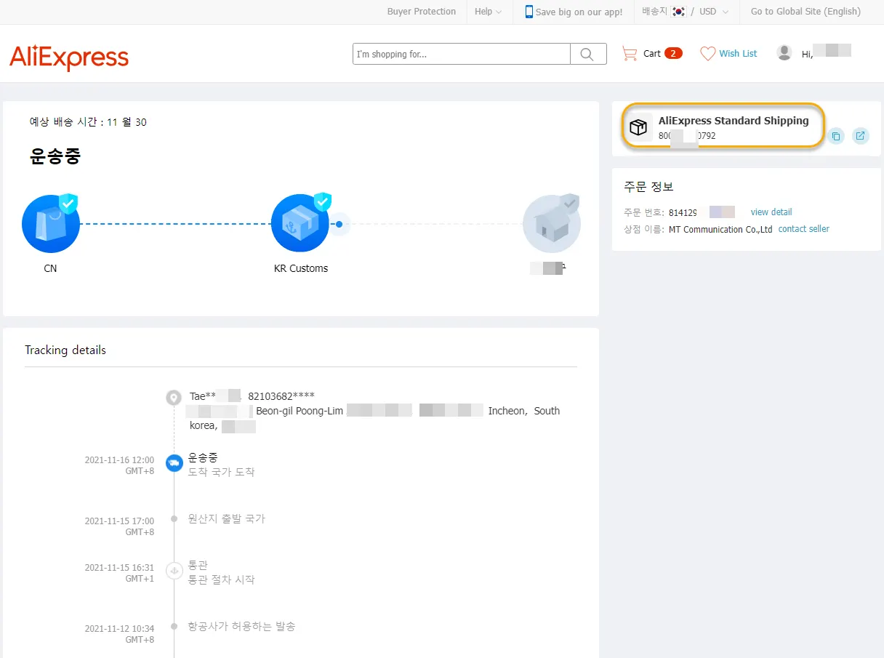This screenshot has height=658, width=884.
Task: Click 예상 배송 시간 delivery estimate
Action: pyautogui.click(x=88, y=122)
